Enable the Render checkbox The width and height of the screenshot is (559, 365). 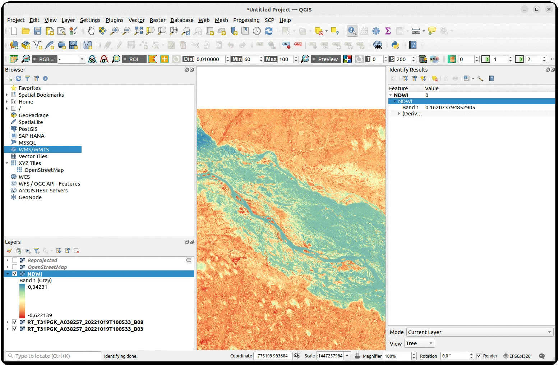coord(479,356)
